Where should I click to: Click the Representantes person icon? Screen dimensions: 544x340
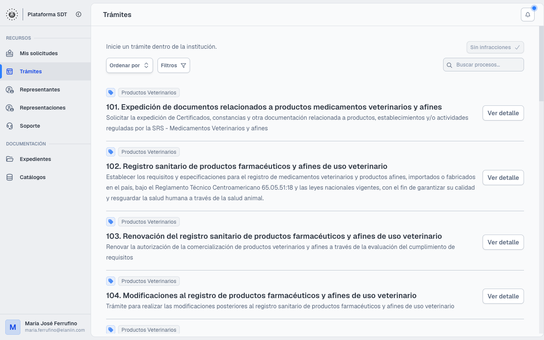click(10, 90)
